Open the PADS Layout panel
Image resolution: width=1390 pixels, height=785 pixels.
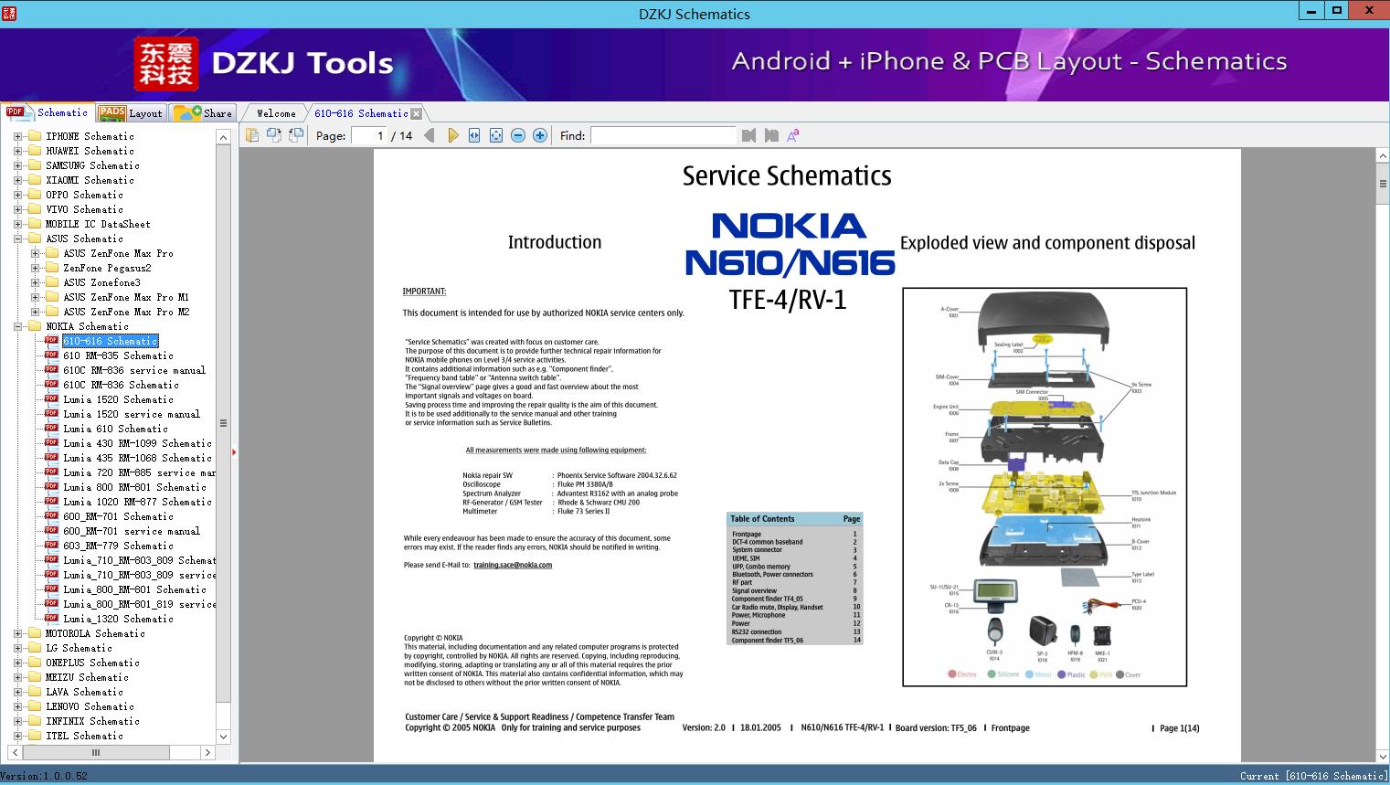[x=132, y=112]
